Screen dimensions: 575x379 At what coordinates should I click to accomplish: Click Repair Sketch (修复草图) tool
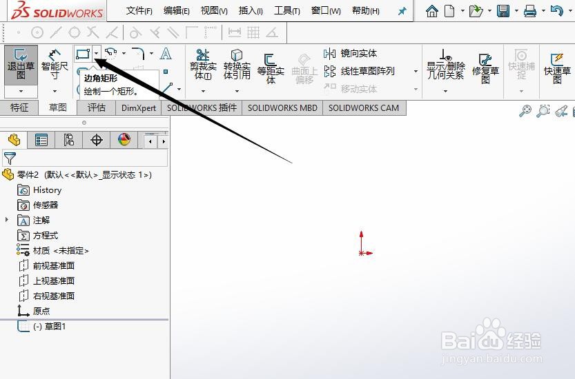pos(485,69)
